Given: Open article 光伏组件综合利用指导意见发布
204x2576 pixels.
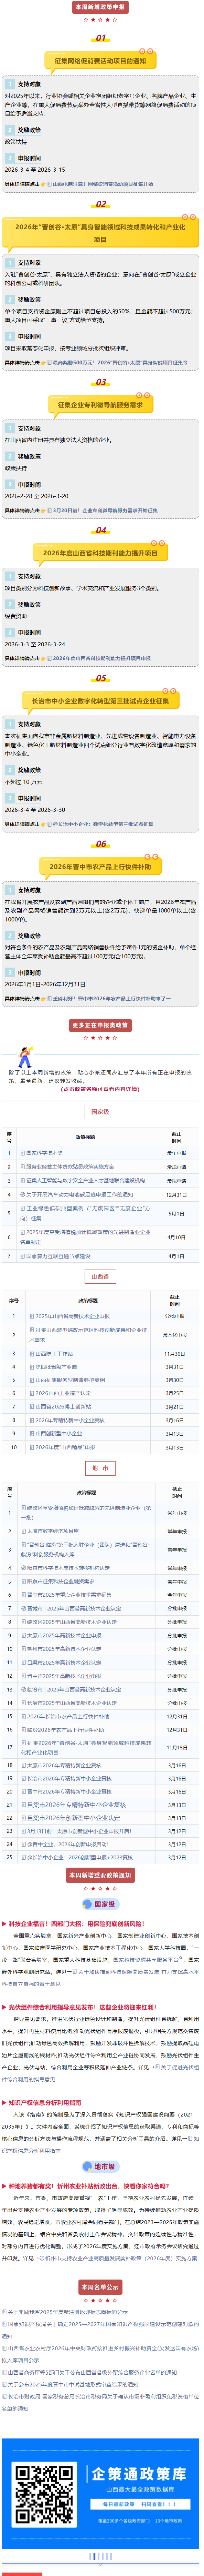Looking at the screenshot, I should 82,2007.
